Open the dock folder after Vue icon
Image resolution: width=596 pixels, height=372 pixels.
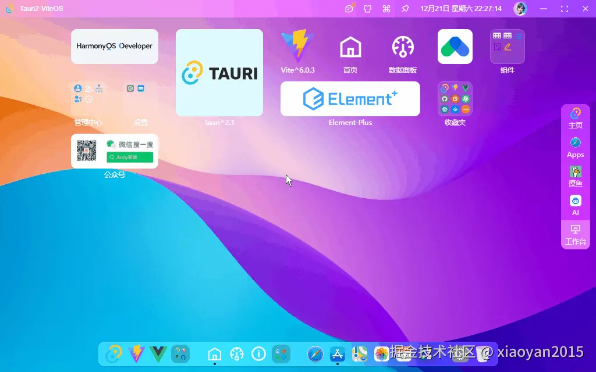[x=180, y=354]
